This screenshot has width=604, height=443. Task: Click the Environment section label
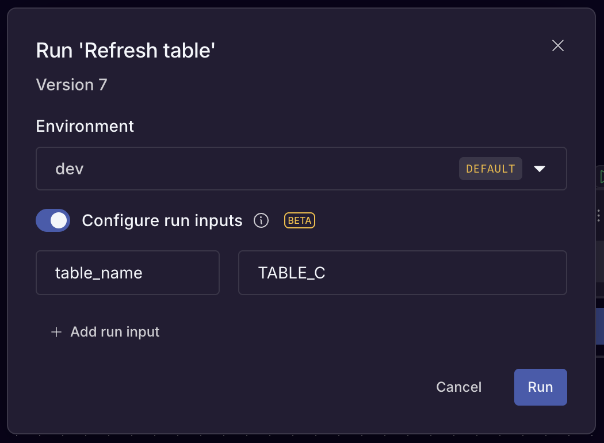[85, 126]
